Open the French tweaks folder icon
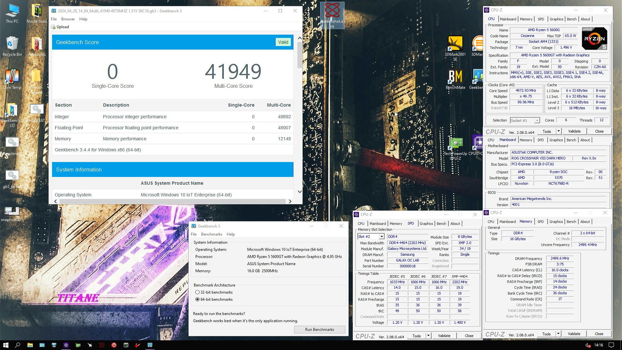 click(37, 82)
